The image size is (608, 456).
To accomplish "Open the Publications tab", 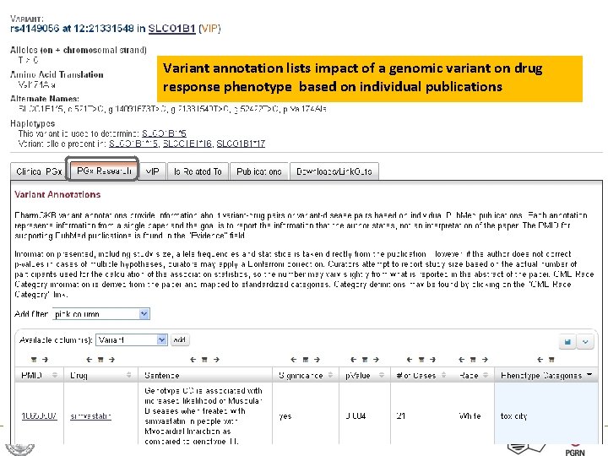I will [x=259, y=171].
